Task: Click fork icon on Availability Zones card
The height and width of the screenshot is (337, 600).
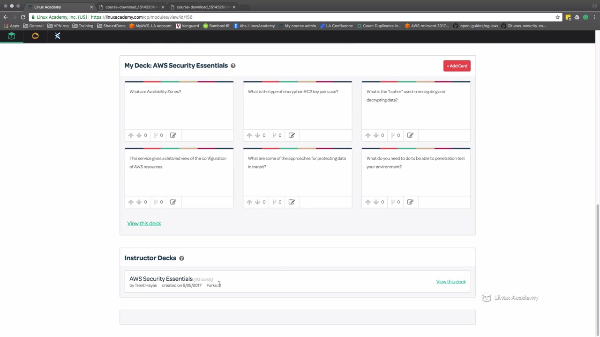Action: [156, 135]
